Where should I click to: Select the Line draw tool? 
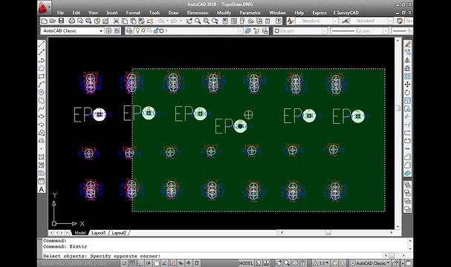[42, 44]
